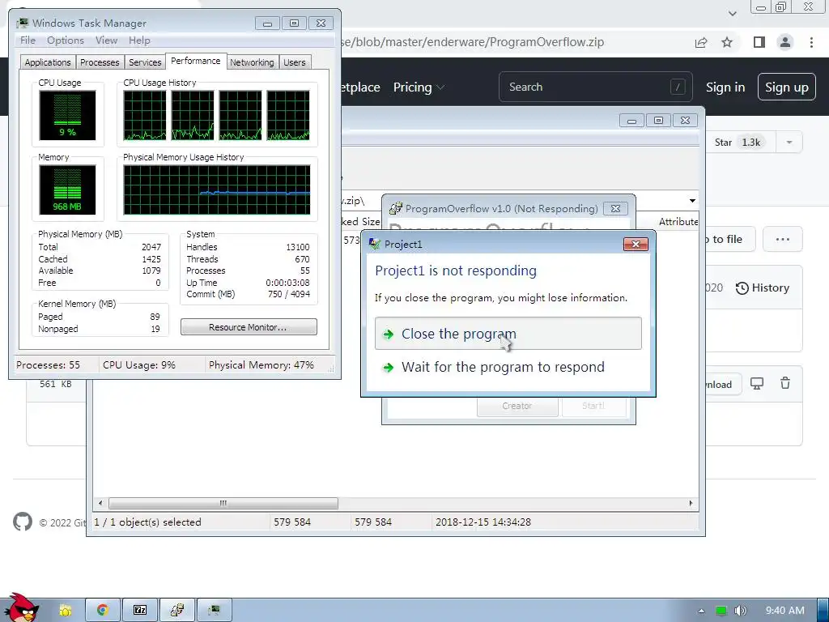Click the Task Manager taskbar icon
This screenshot has height=622, width=829.
click(214, 611)
